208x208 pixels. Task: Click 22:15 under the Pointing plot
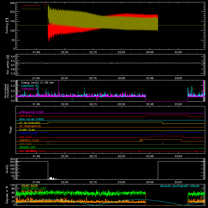[93, 52]
